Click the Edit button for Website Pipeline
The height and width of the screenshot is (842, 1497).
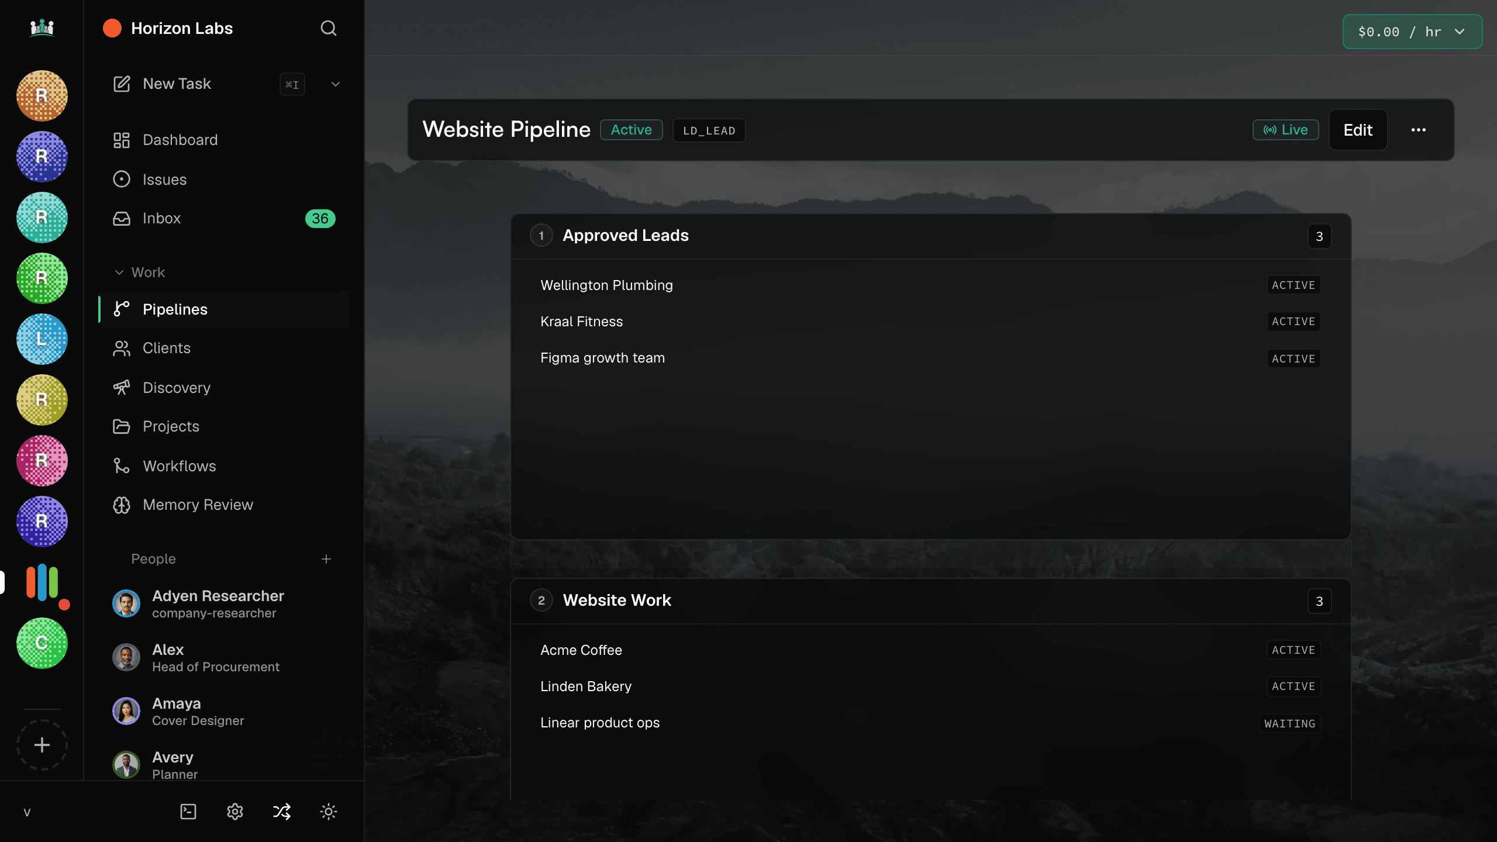(x=1358, y=130)
